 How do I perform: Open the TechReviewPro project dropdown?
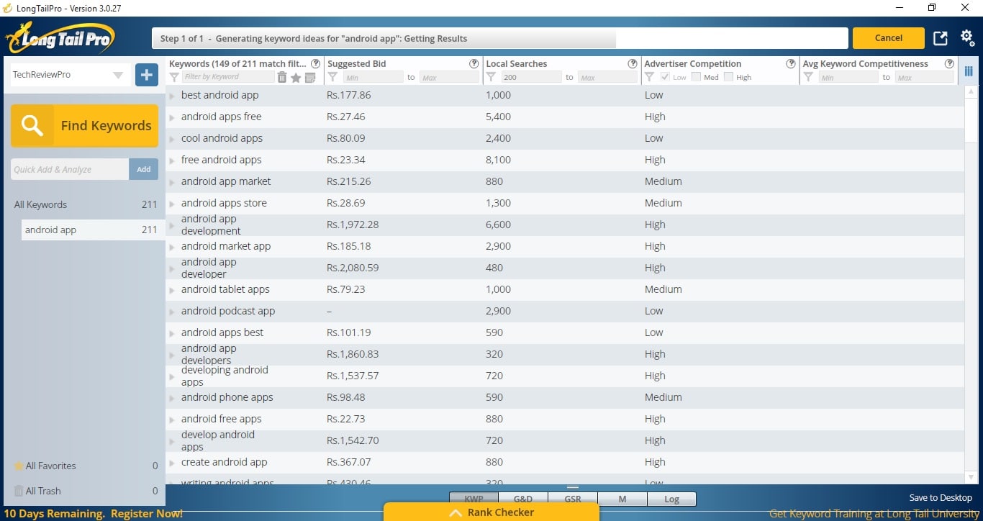point(118,75)
